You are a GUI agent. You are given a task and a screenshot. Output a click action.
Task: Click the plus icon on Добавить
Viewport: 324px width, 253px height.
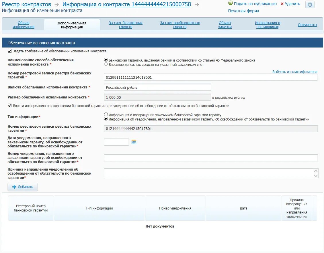pyautogui.click(x=14, y=187)
